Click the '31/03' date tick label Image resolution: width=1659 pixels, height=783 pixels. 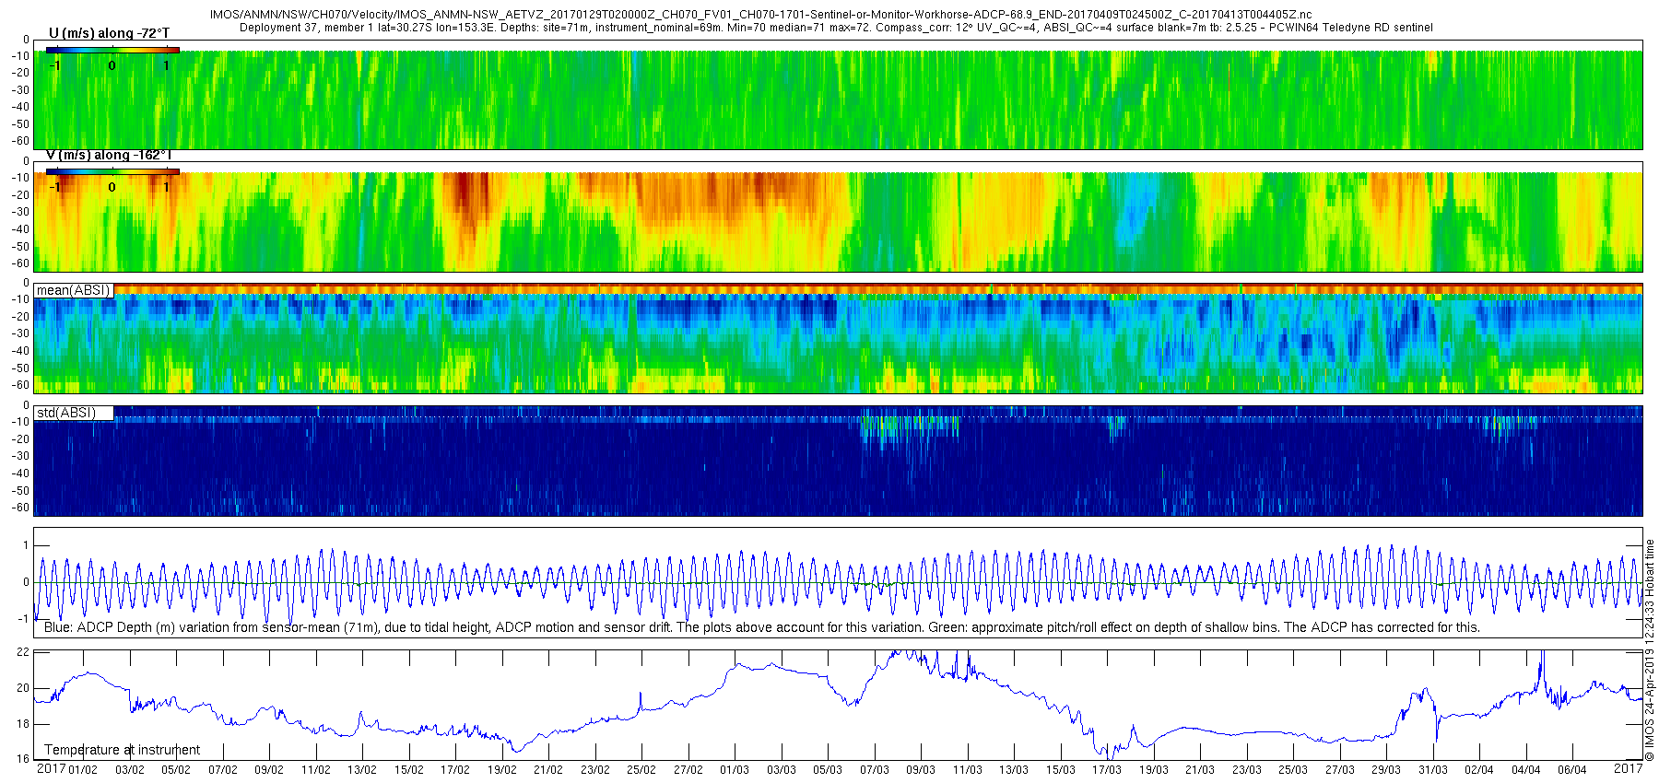tap(1432, 770)
